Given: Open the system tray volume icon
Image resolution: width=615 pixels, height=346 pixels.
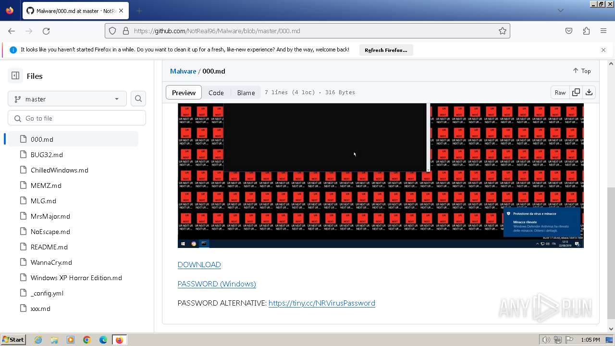Looking at the screenshot, I should pos(546,340).
